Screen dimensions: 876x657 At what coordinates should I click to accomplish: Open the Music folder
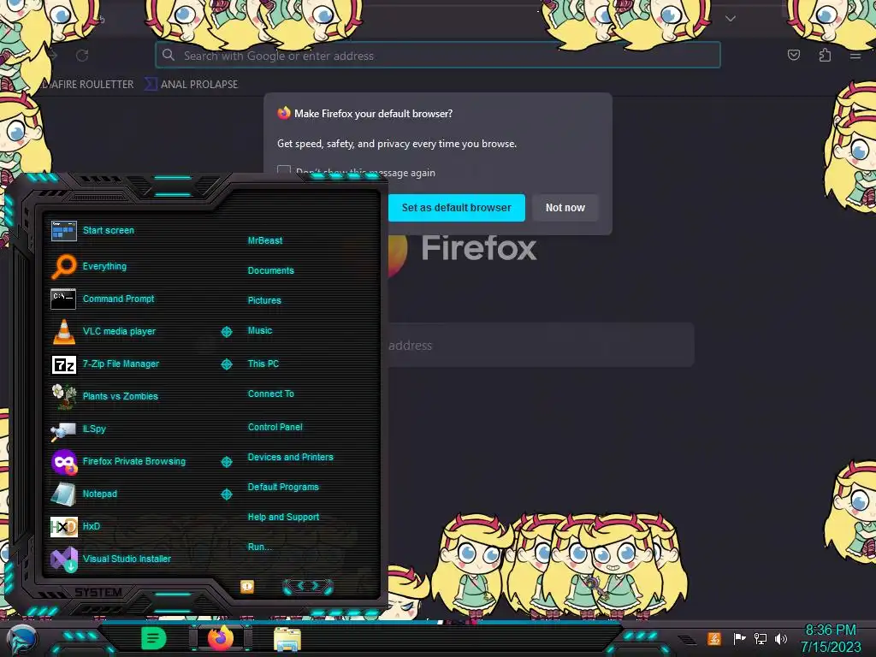click(260, 331)
